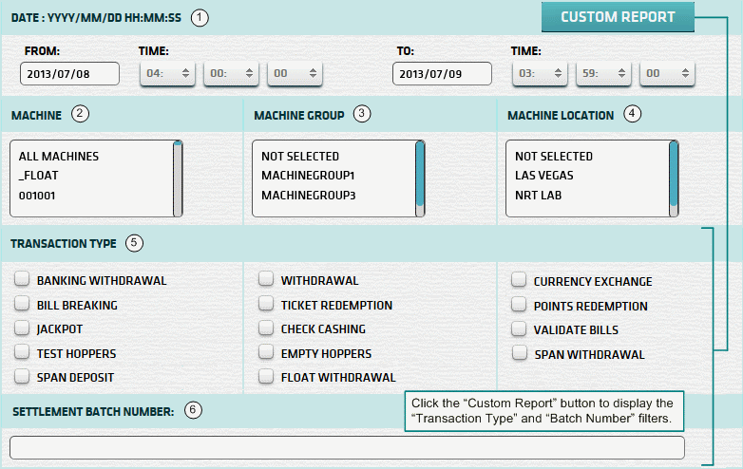Edit the FROM date field 2013/07/08

pyautogui.click(x=69, y=74)
